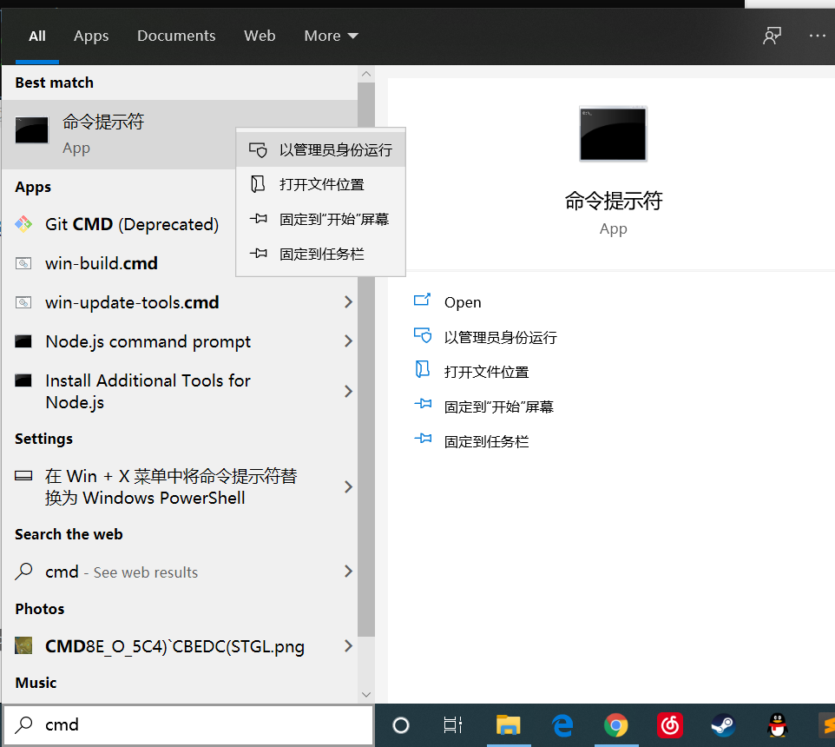Expand the win-update-tools.cmd result arrow
Viewport: 835px width, 747px height.
coord(348,302)
